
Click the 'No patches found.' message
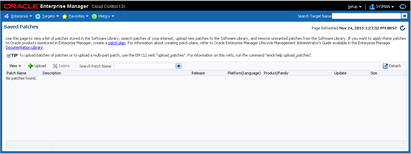click(x=21, y=78)
